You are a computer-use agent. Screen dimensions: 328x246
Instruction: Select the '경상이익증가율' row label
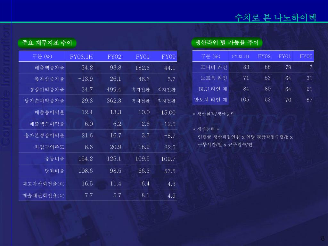click(x=47, y=90)
